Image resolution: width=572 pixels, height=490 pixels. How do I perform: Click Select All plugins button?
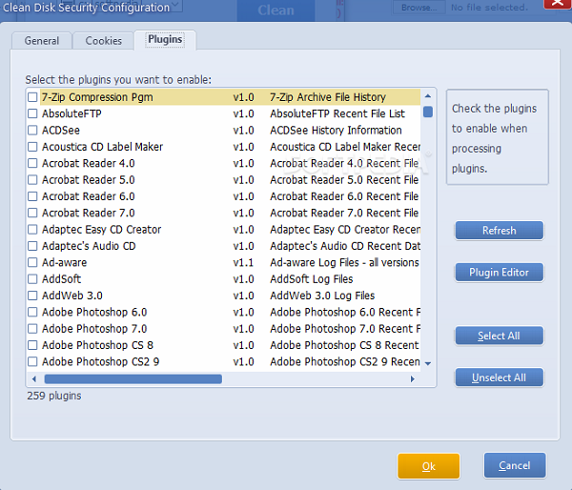coord(499,336)
